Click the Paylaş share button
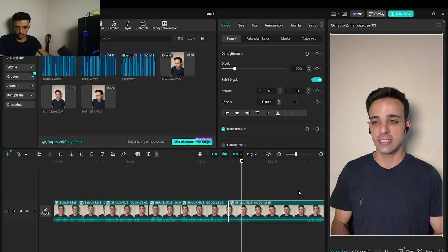This screenshot has width=448, height=252. tap(377, 14)
